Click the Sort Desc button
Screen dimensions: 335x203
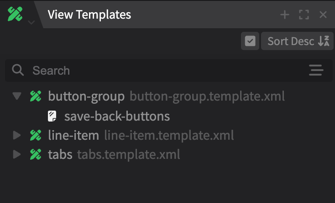tap(298, 41)
